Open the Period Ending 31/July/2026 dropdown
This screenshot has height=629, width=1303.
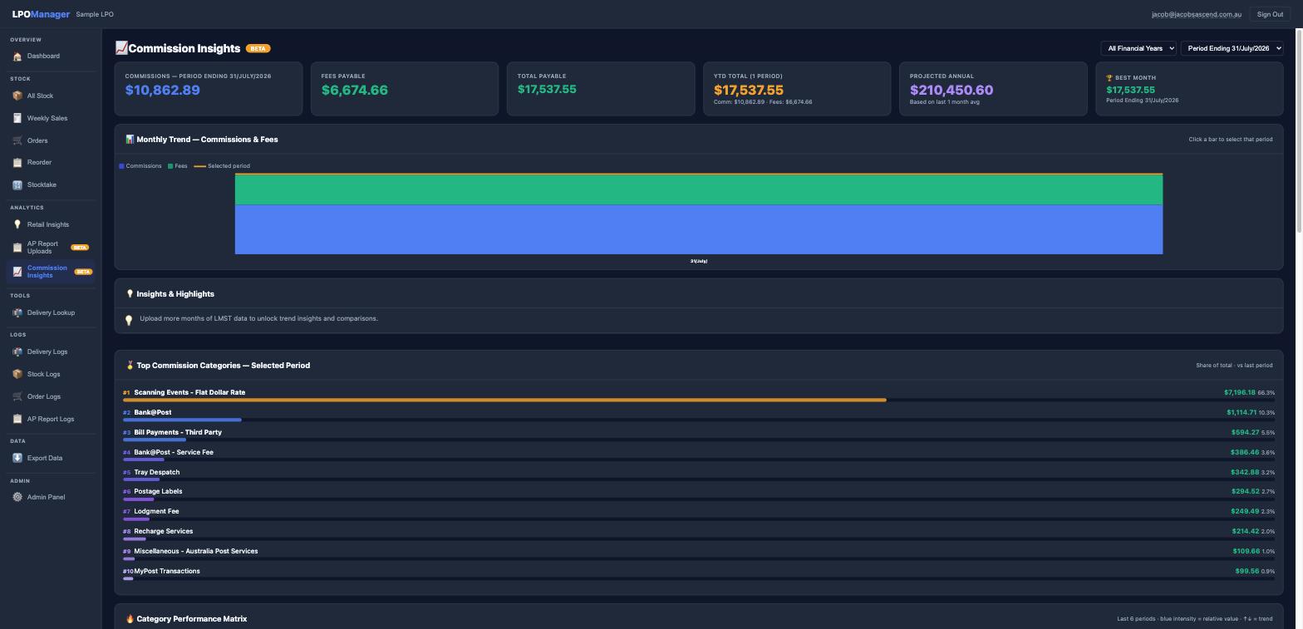pyautogui.click(x=1232, y=48)
